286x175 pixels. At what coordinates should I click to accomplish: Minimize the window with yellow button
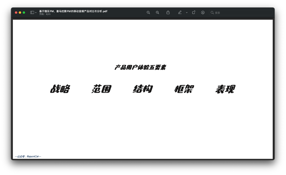(20, 12)
